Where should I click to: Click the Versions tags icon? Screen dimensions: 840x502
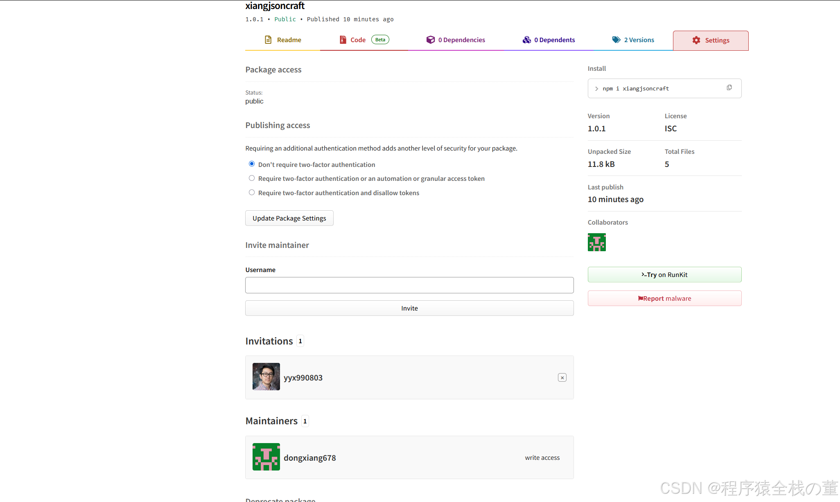tap(616, 40)
